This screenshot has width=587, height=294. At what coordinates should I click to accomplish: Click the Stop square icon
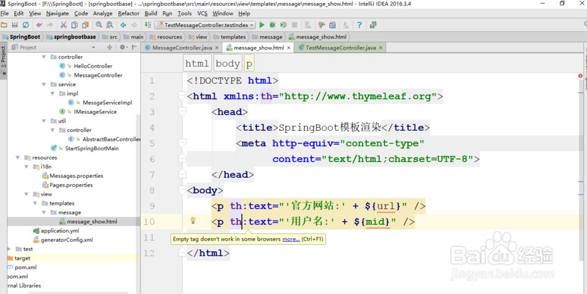(295, 25)
